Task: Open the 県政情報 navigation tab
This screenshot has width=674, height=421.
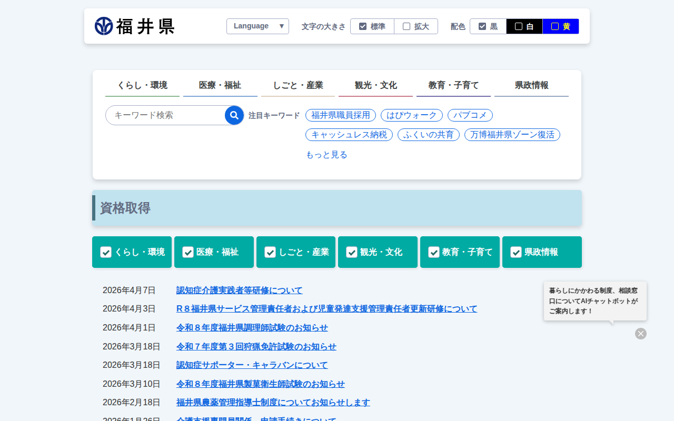Action: tap(531, 85)
